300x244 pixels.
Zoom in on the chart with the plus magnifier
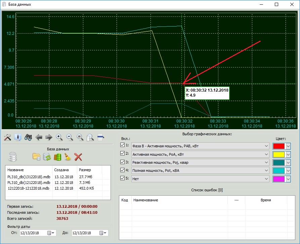pos(59,137)
